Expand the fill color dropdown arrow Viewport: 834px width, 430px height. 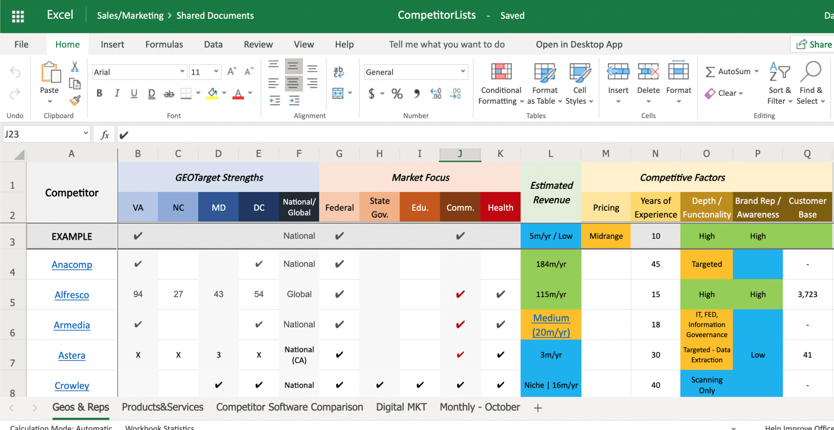point(224,93)
